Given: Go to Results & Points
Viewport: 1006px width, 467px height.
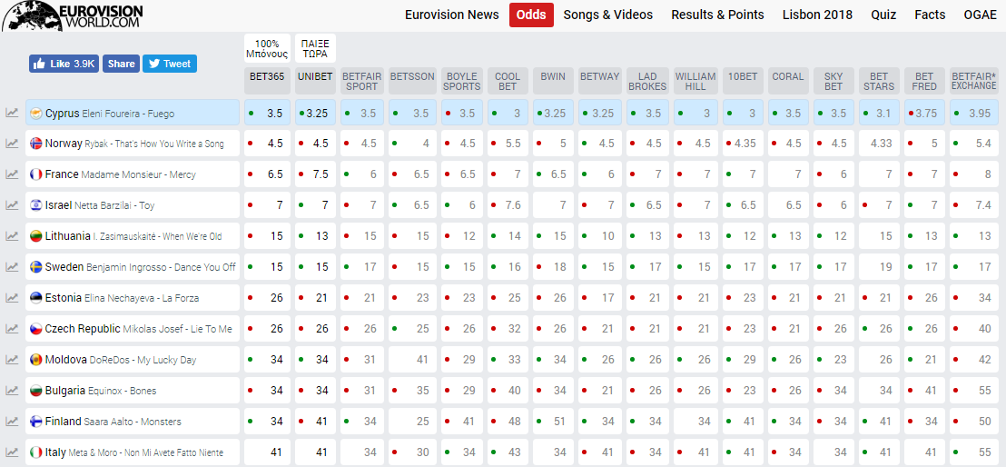Looking at the screenshot, I should pos(717,15).
